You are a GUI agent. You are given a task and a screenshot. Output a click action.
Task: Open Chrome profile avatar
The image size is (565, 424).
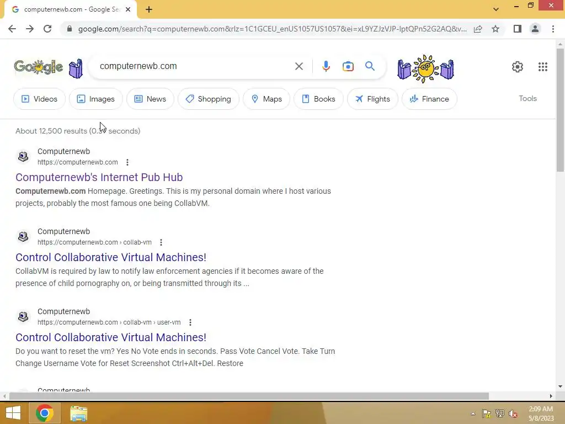[535, 29]
